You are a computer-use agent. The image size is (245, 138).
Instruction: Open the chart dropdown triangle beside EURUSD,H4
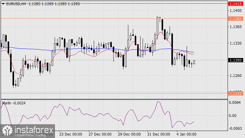[3, 4]
